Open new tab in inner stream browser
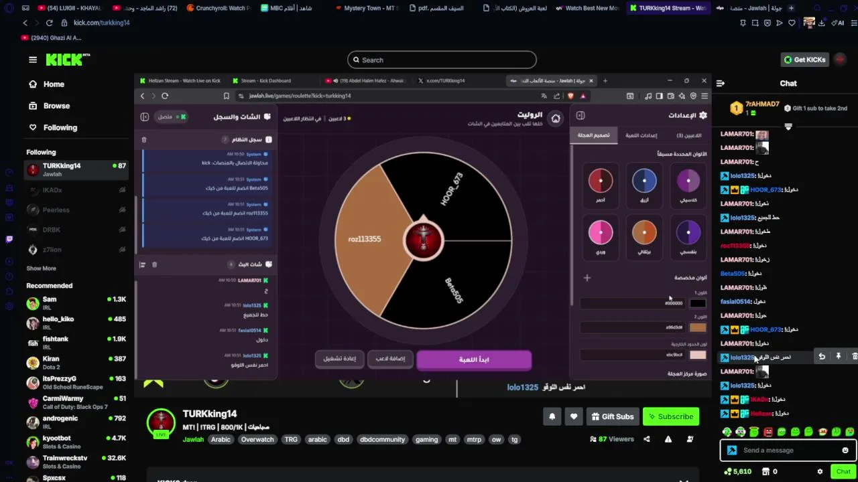Screen dimensions: 858x482 pos(605,80)
